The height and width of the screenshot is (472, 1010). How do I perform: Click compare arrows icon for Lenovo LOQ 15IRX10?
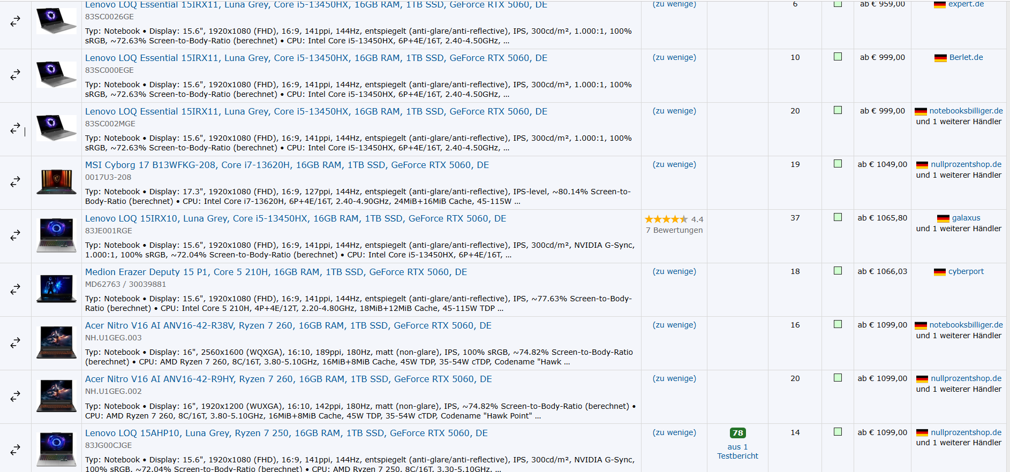(x=16, y=235)
